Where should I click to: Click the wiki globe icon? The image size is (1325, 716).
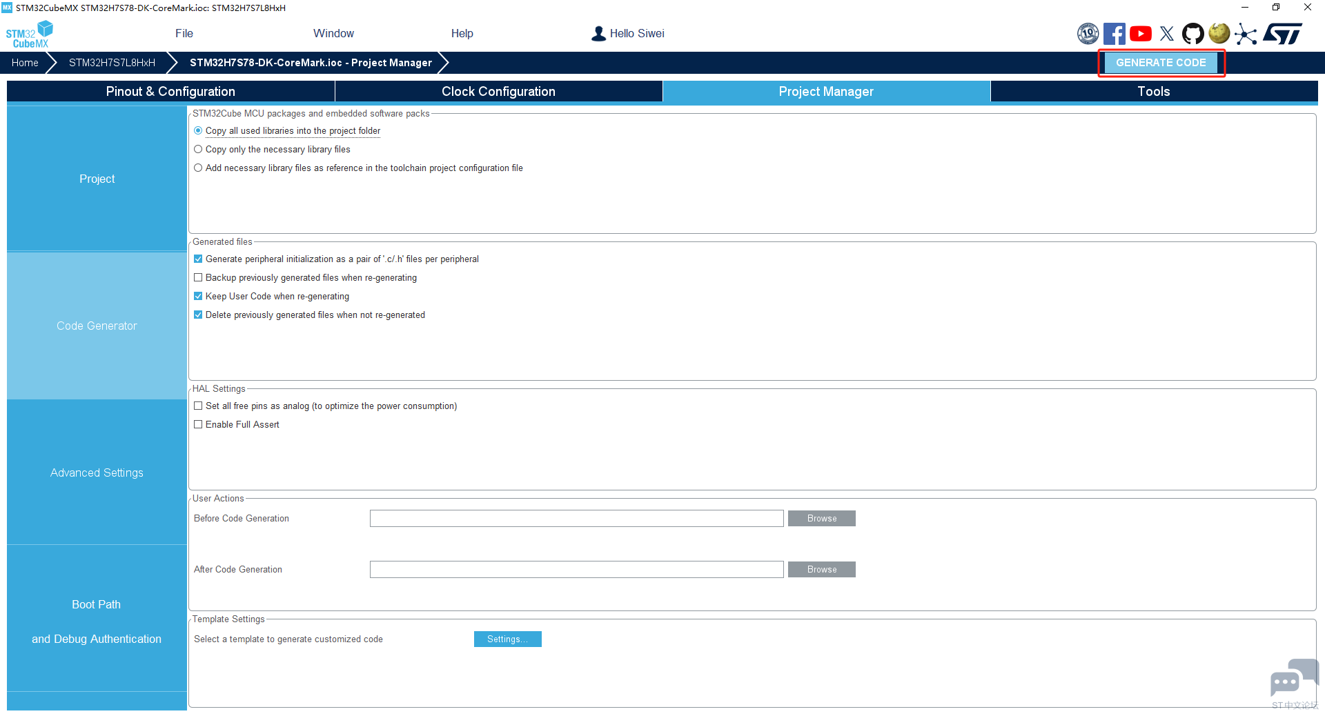point(1219,33)
